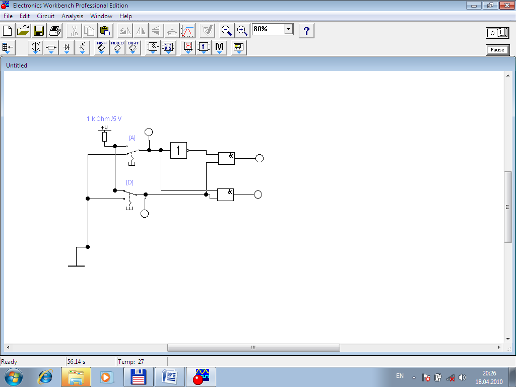Screen dimensions: 516x387
Task: Expand the 80% zoom level dropdown
Action: 288,29
